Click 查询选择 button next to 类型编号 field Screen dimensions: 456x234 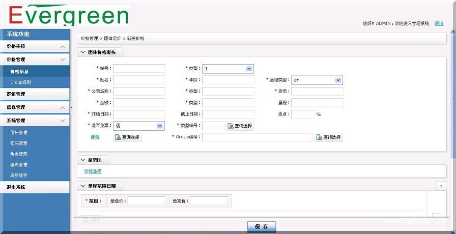pos(240,126)
